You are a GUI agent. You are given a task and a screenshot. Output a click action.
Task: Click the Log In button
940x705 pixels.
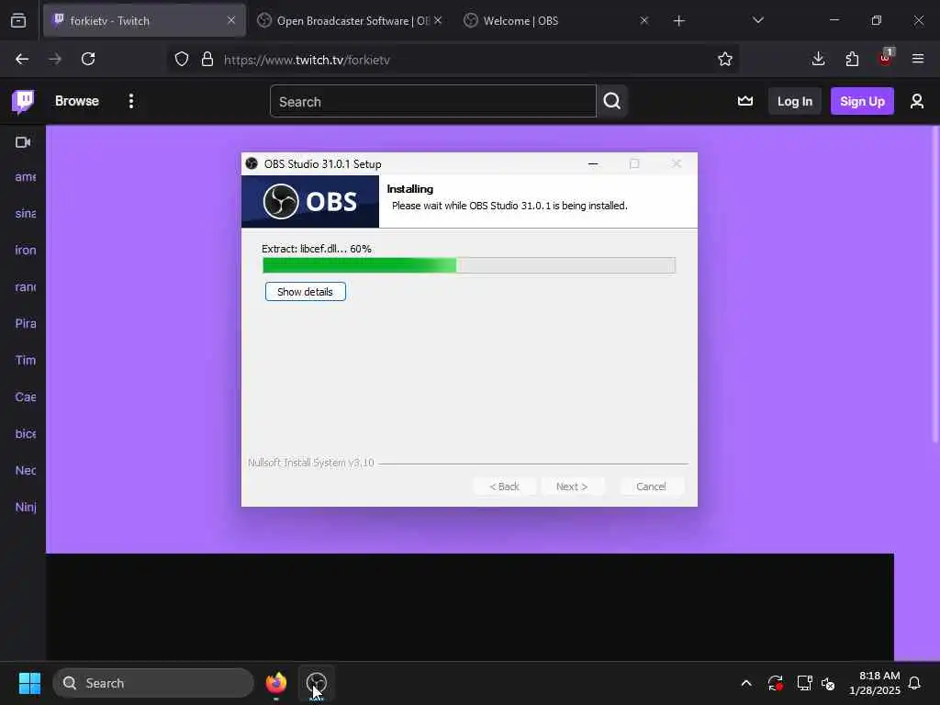tap(794, 101)
